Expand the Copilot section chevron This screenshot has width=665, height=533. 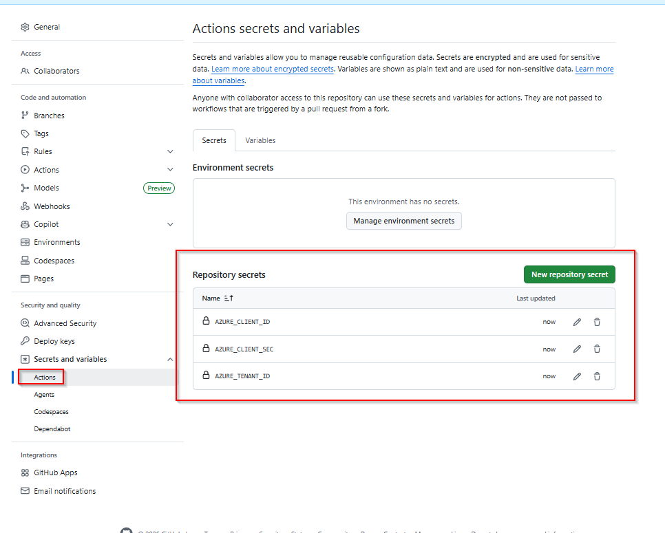pos(170,225)
